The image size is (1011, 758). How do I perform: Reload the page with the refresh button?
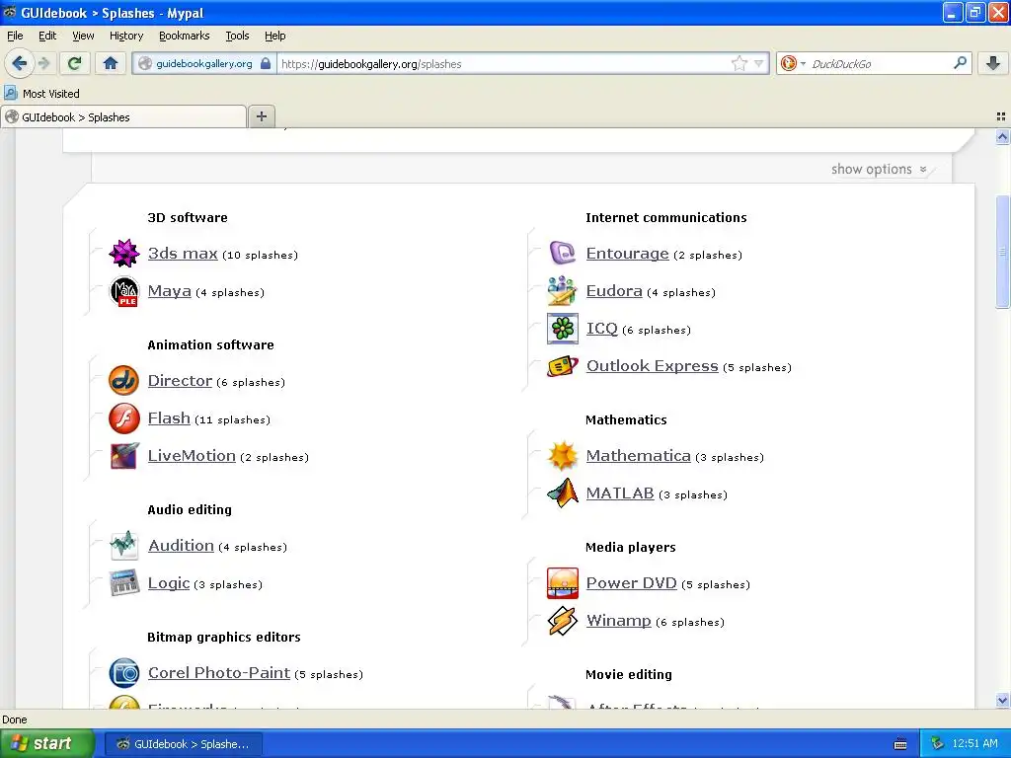pyautogui.click(x=75, y=63)
